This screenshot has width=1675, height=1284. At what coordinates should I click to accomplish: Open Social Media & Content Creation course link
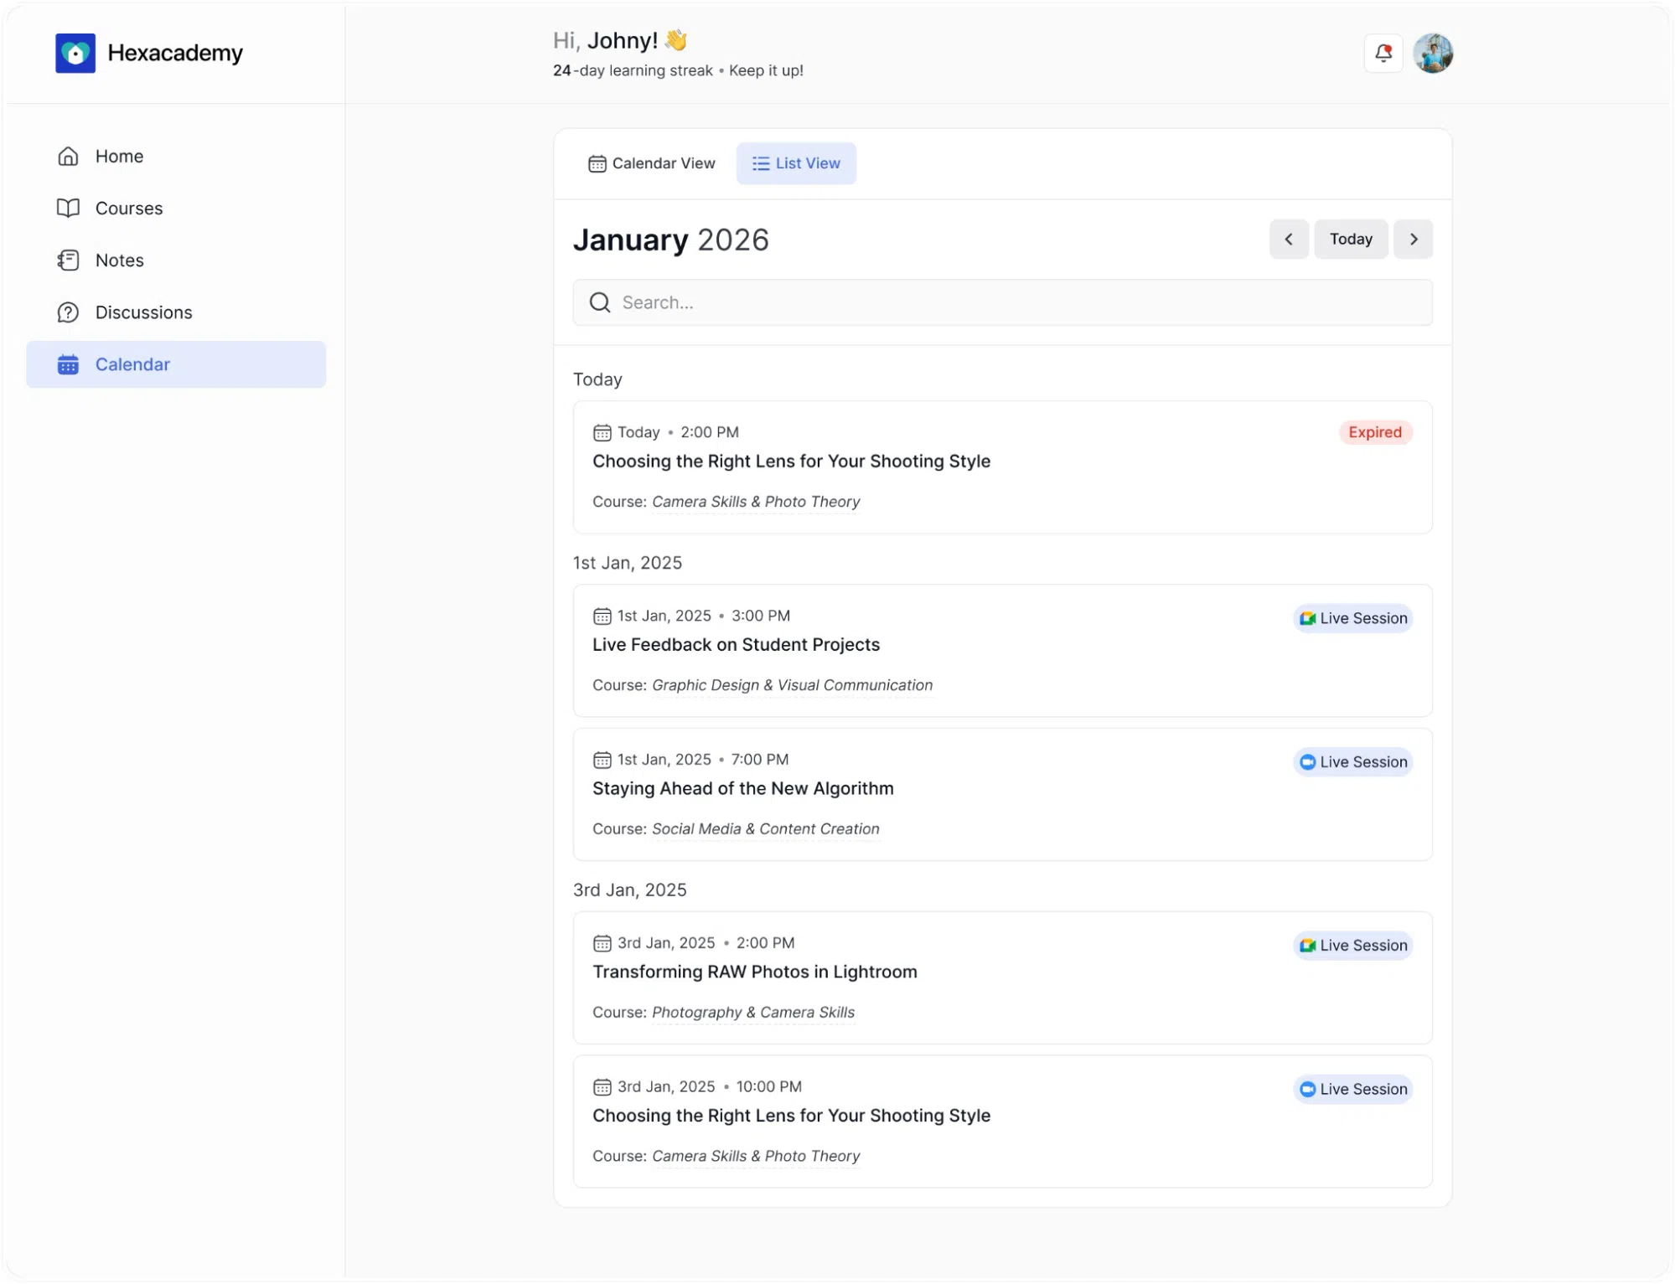[766, 829]
